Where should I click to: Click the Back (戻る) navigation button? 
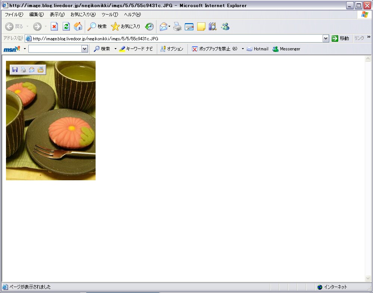(14, 27)
